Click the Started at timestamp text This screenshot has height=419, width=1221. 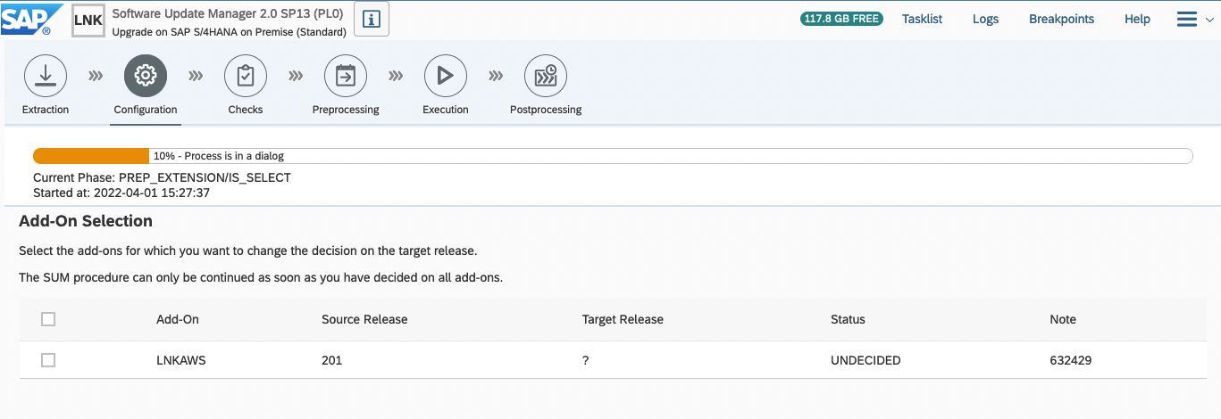point(121,193)
